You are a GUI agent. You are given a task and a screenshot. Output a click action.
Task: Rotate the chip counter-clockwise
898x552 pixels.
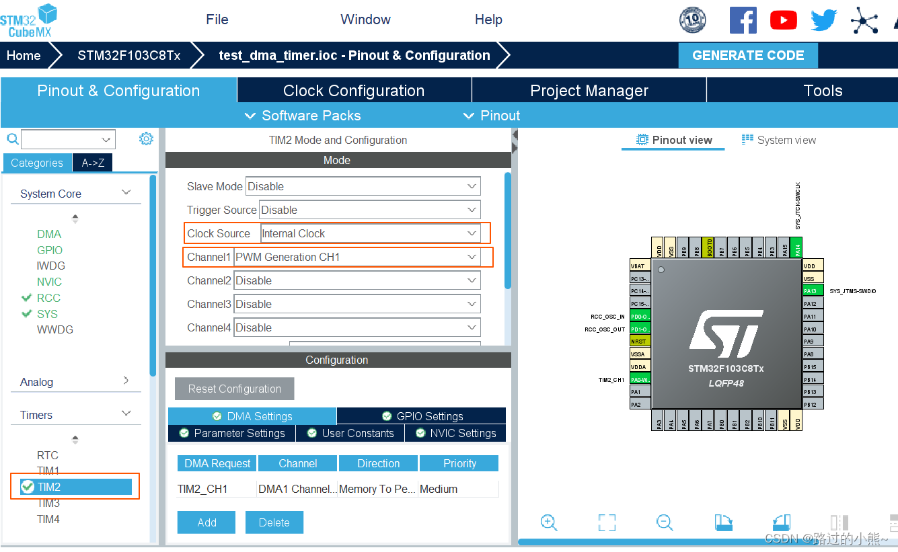[781, 522]
